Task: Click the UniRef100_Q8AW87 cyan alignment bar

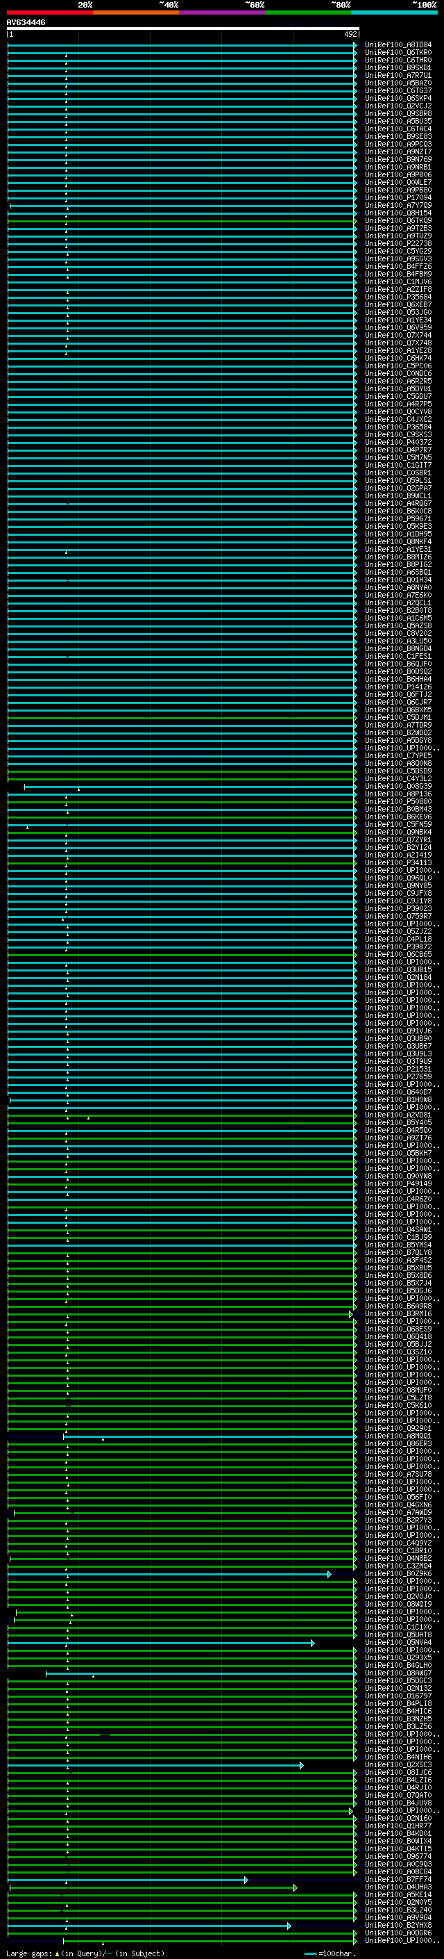Action: 197,1673
